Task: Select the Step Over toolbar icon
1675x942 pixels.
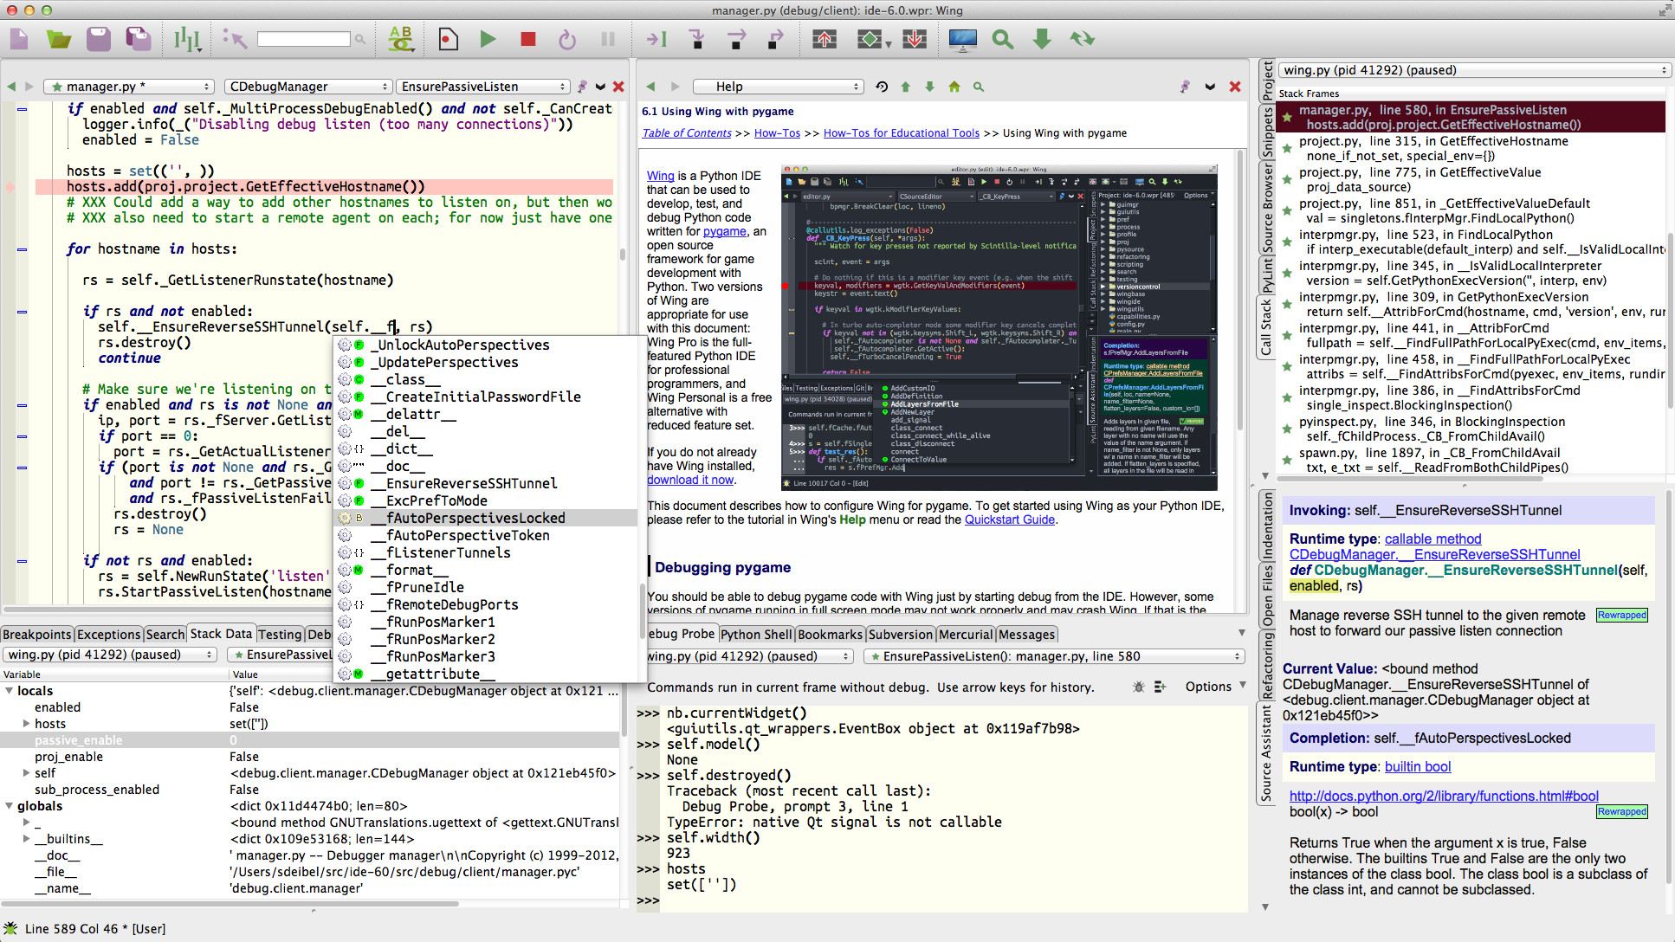Action: pyautogui.click(x=735, y=39)
